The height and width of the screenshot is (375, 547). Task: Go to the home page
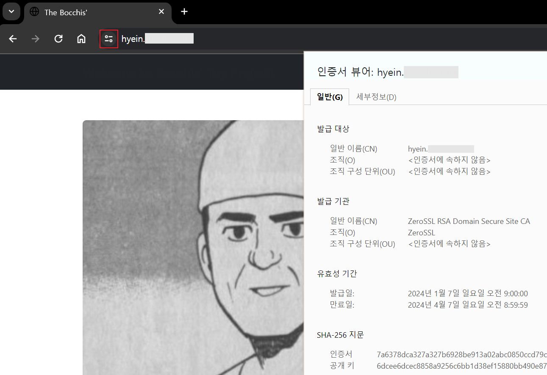(81, 39)
